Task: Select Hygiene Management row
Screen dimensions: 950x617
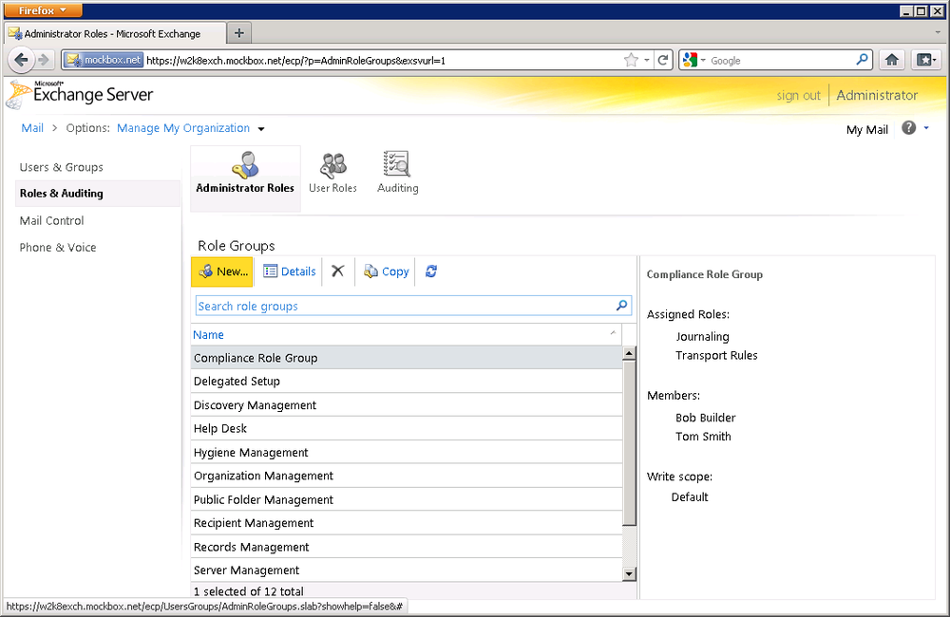Action: point(407,452)
